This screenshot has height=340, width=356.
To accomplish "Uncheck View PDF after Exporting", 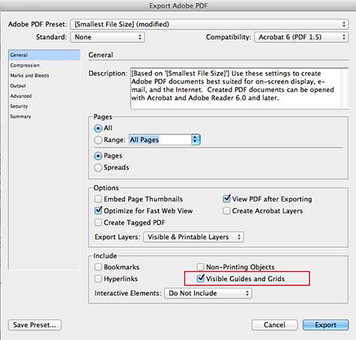I will [x=226, y=198].
